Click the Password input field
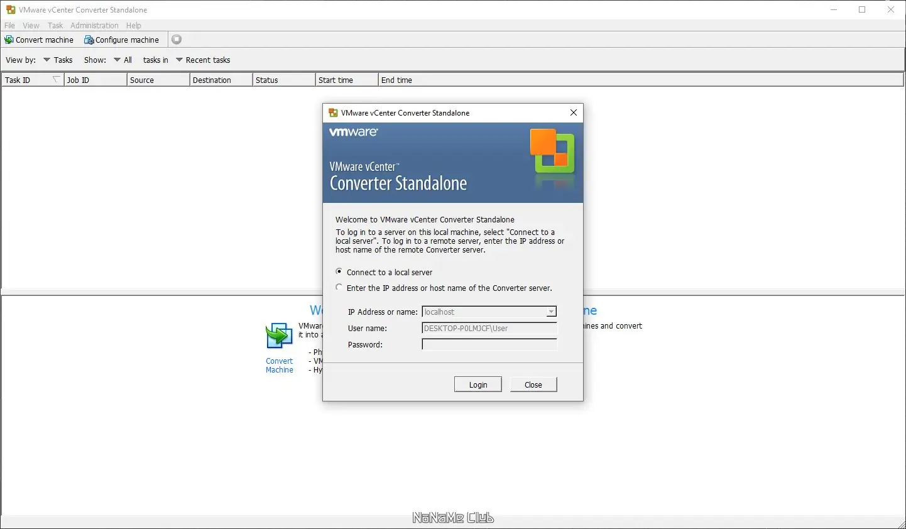The image size is (906, 529). [x=489, y=344]
